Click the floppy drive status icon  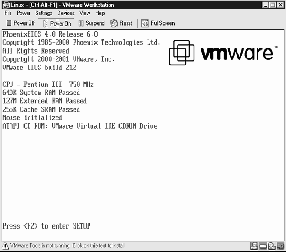(254, 246)
